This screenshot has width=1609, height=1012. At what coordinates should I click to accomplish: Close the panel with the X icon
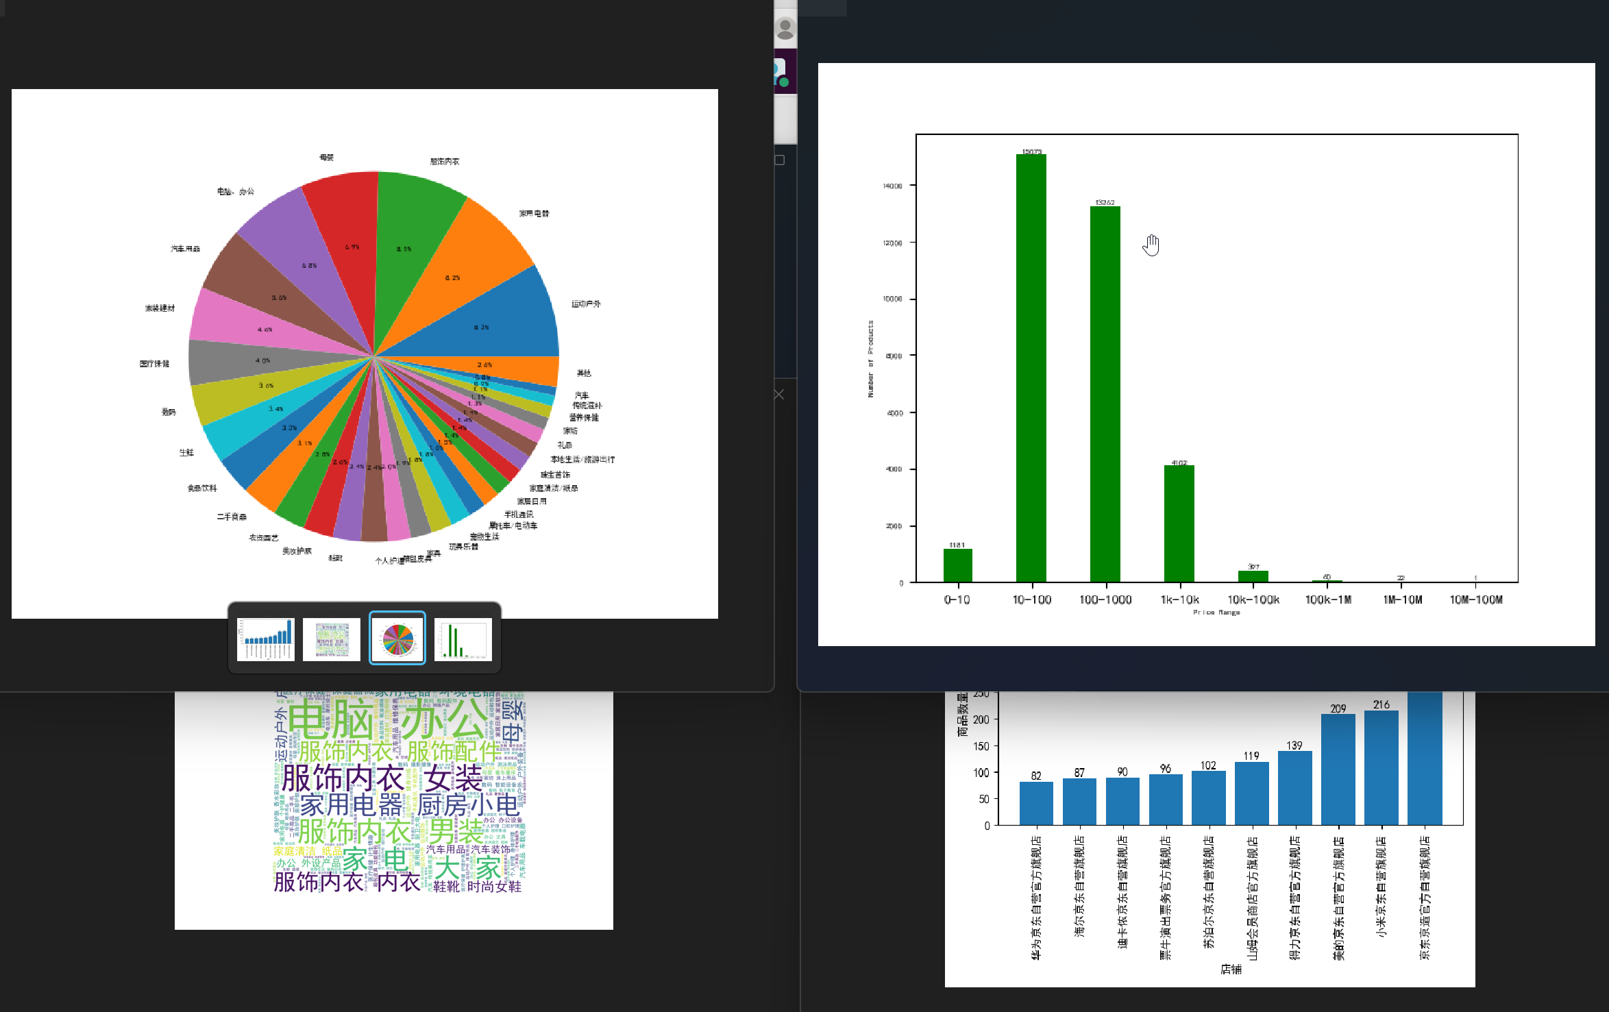pos(779,395)
